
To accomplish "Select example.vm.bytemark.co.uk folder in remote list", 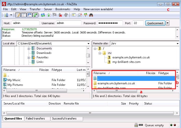I will 134,83.
